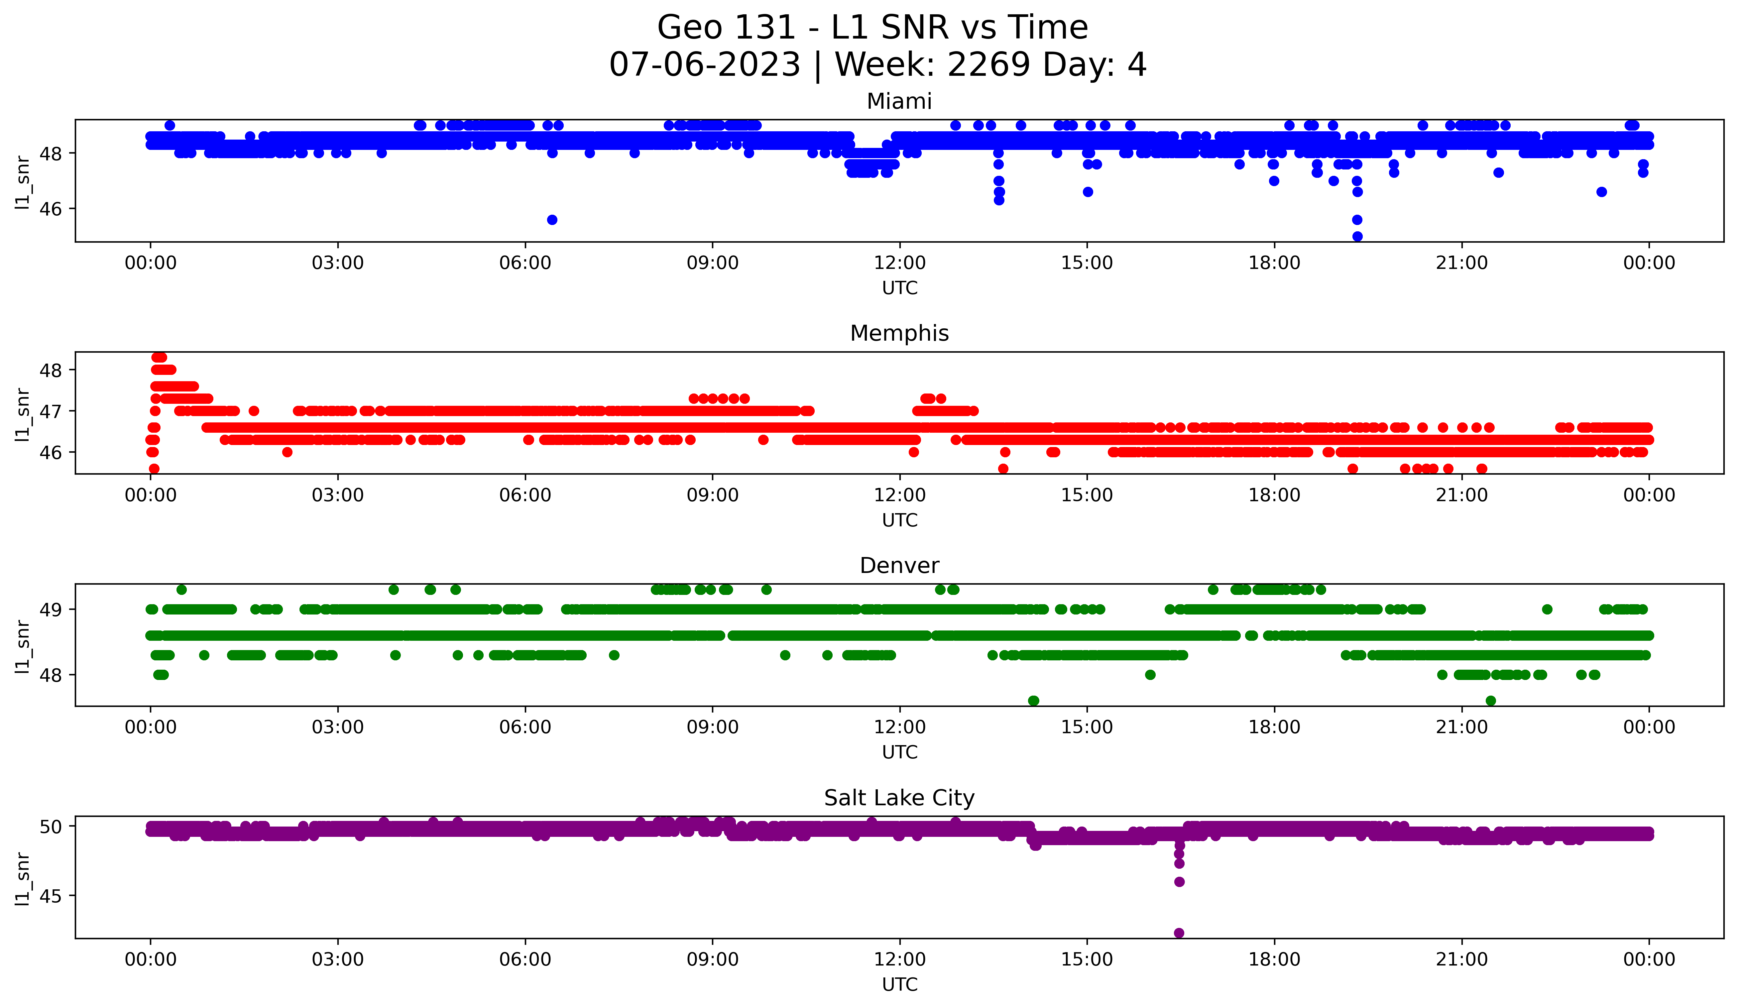Click the 12:00 tick label under Miami plot
1737x1008 pixels.
coord(899,263)
